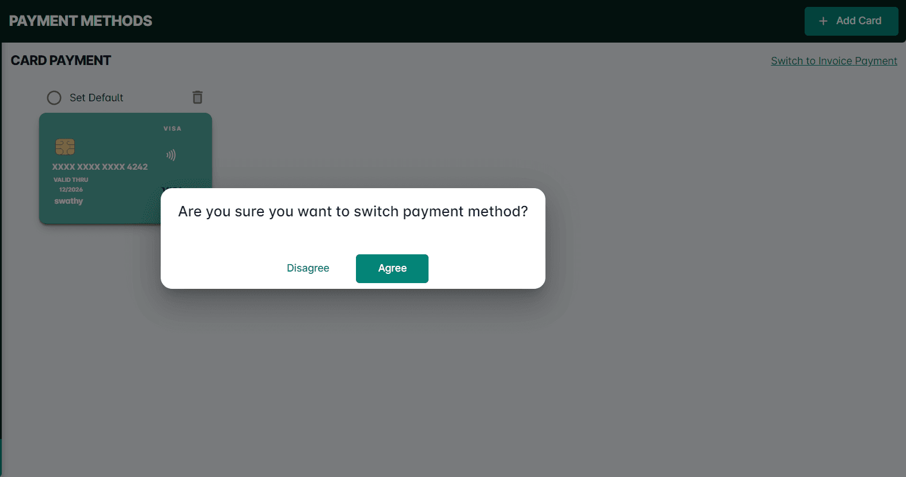
Task: Click the VISA logo on the card
Action: (172, 129)
